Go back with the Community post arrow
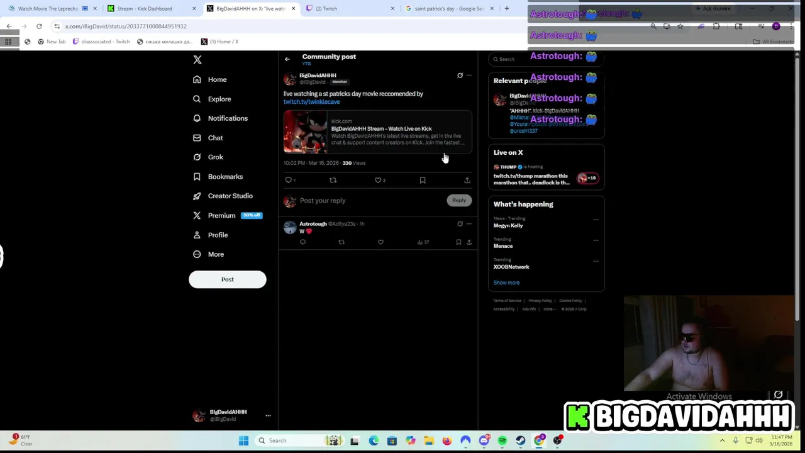805x453 pixels. click(287, 59)
